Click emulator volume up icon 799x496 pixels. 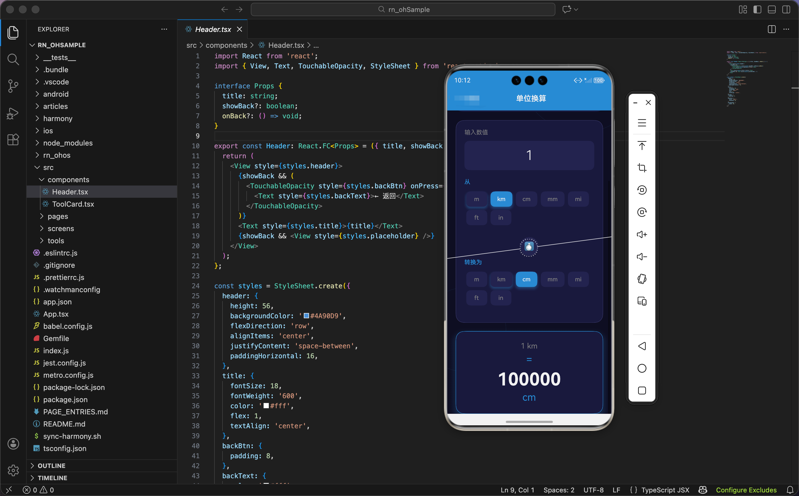pyautogui.click(x=642, y=235)
